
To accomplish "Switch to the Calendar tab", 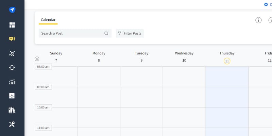I will (x=48, y=20).
